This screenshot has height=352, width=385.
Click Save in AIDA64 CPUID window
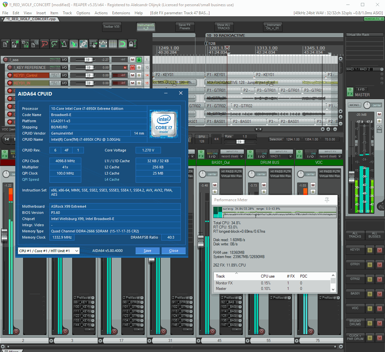click(147, 251)
